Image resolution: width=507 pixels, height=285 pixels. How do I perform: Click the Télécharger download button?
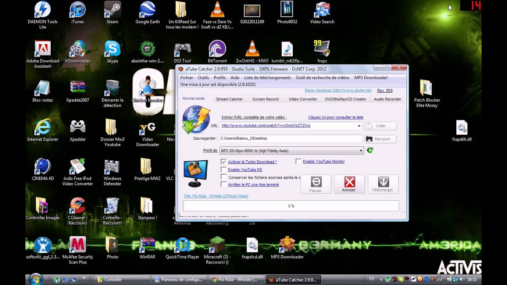pos(383,184)
